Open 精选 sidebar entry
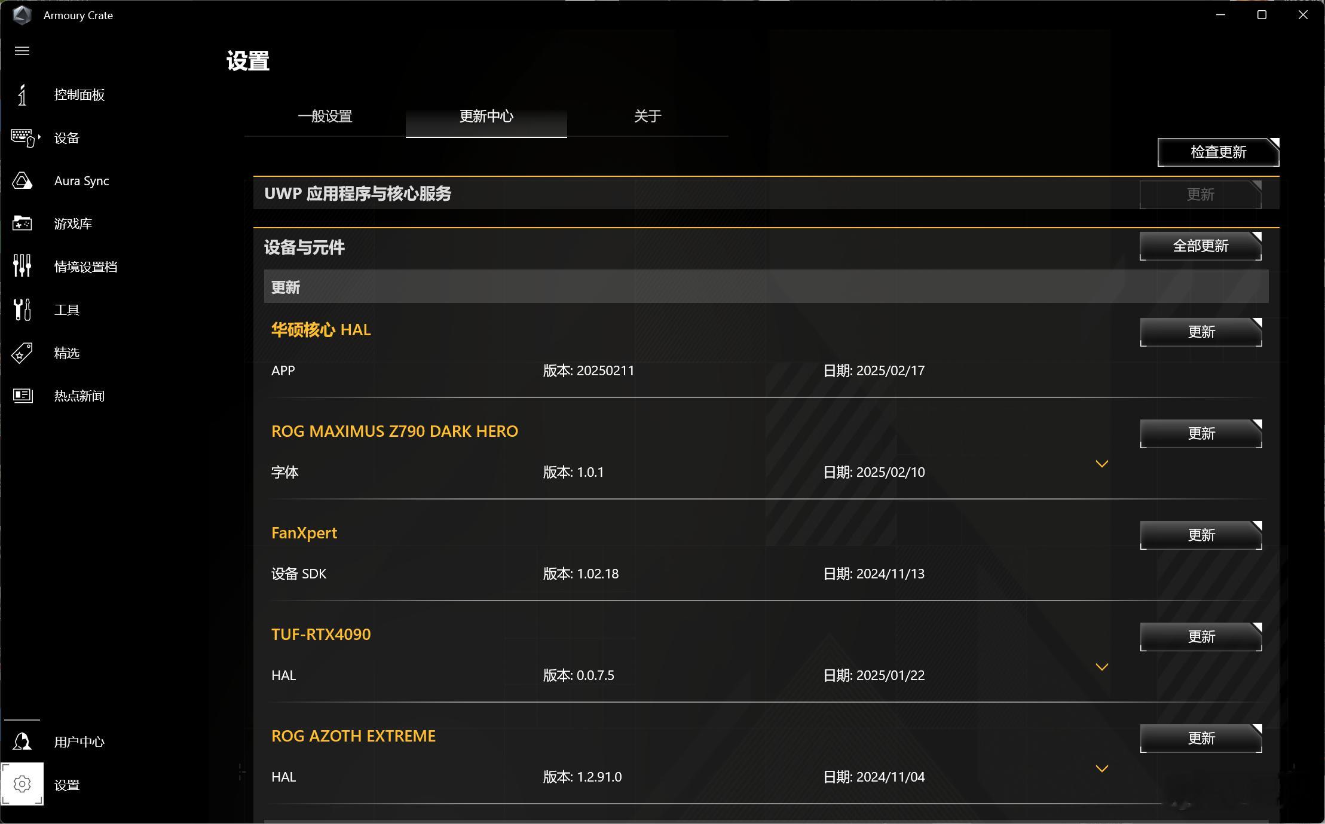 [x=67, y=353]
